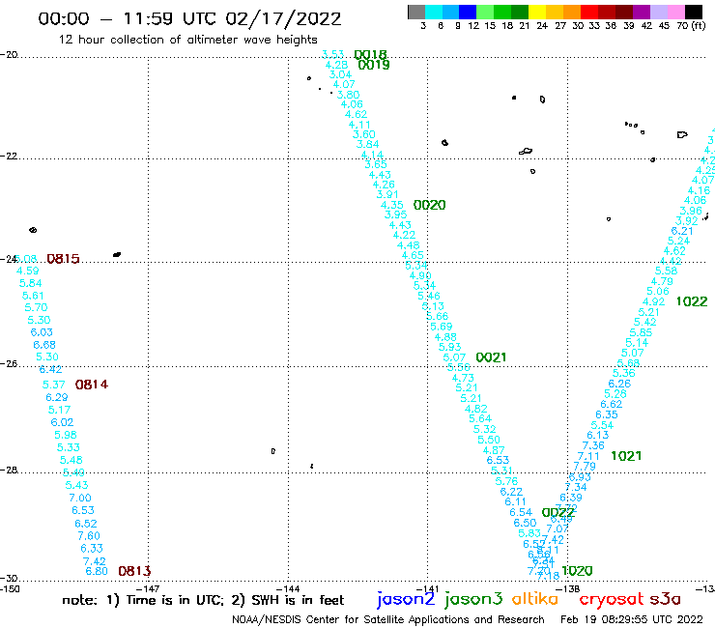This screenshot has width=715, height=628.
Task: Click the "00:00 – 11:59 UTC 02/17/2022" title
Action: (x=189, y=19)
